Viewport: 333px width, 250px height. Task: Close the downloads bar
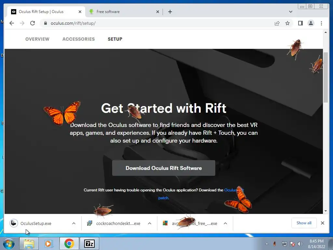(322, 223)
